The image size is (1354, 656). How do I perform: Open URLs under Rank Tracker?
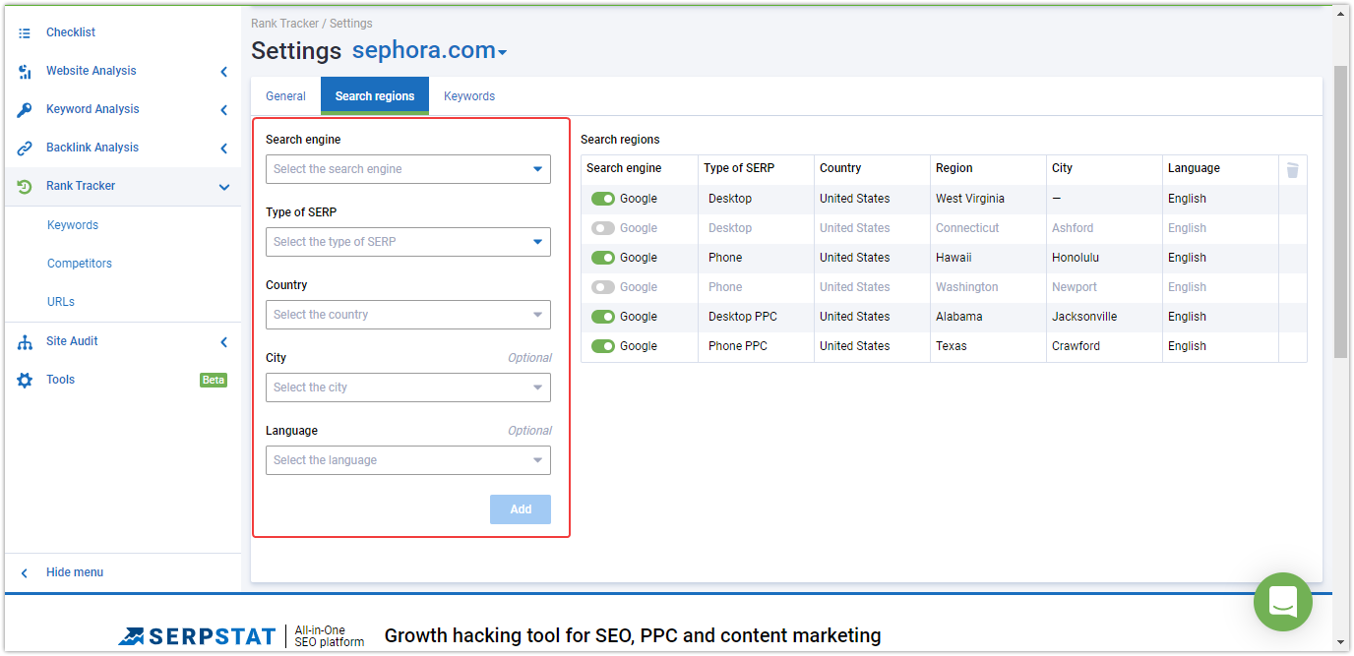(x=61, y=302)
